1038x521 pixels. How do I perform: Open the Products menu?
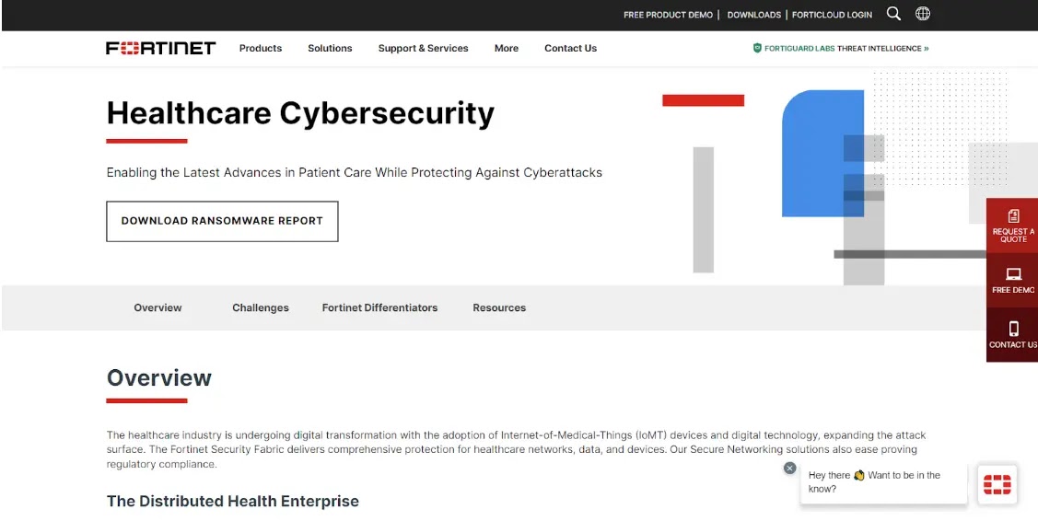[260, 49]
